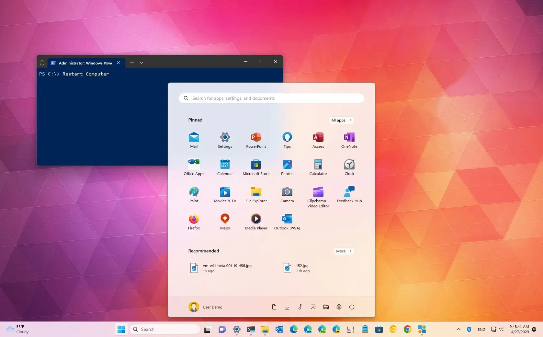This screenshot has height=337, width=543.
Task: Open recommended file 152.jpg
Action: coord(297,268)
